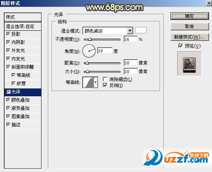The image size is (212, 172).
Task: Uncheck the 光泽 satin checkbox
Action: [8, 92]
